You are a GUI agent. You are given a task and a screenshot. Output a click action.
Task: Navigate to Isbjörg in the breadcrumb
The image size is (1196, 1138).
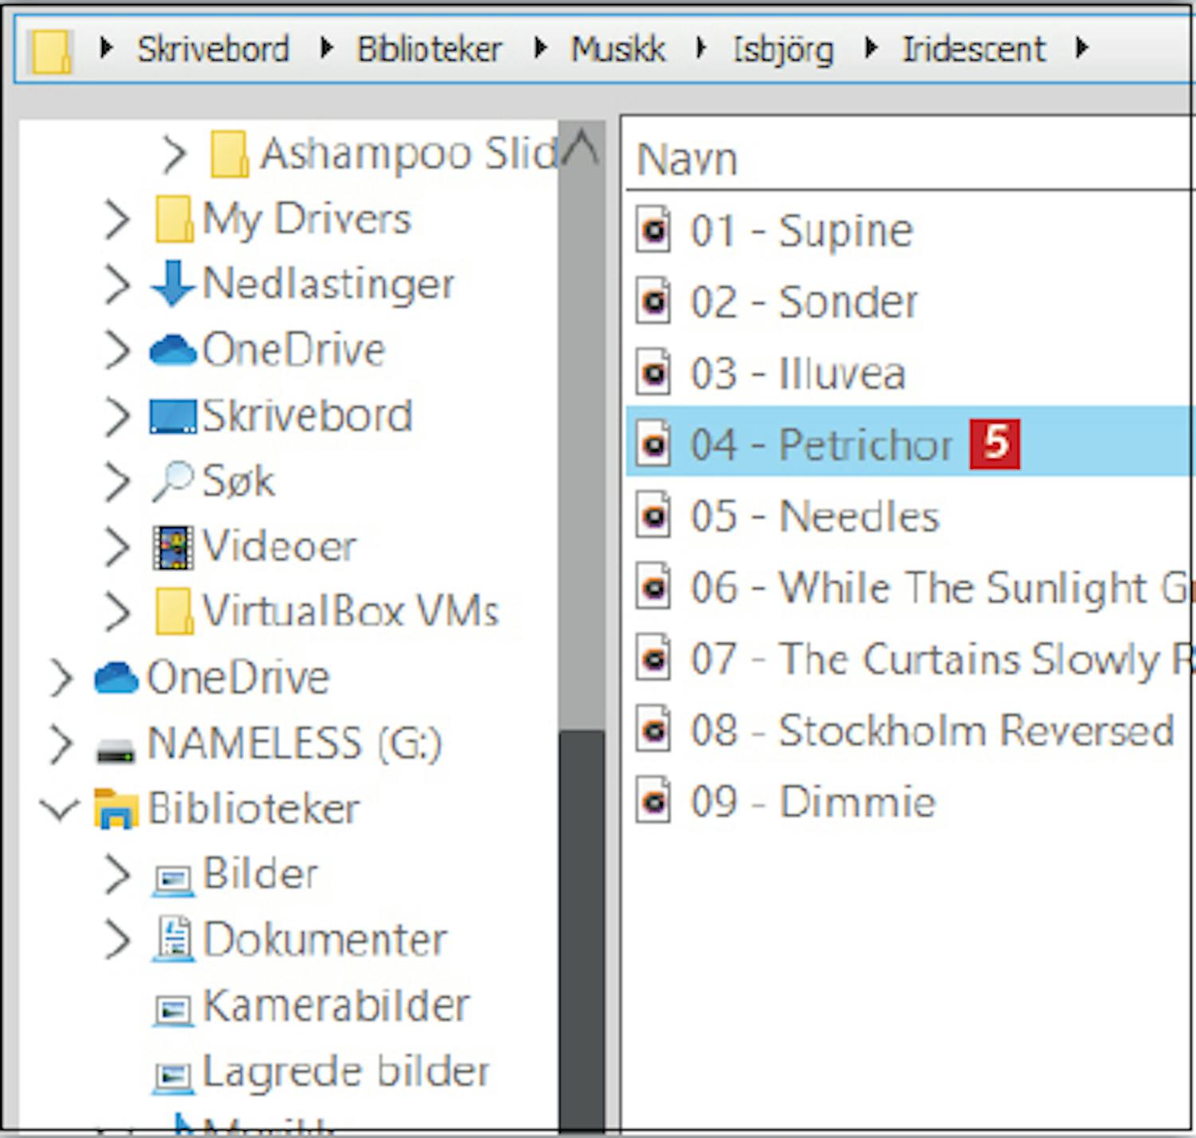pos(783,49)
